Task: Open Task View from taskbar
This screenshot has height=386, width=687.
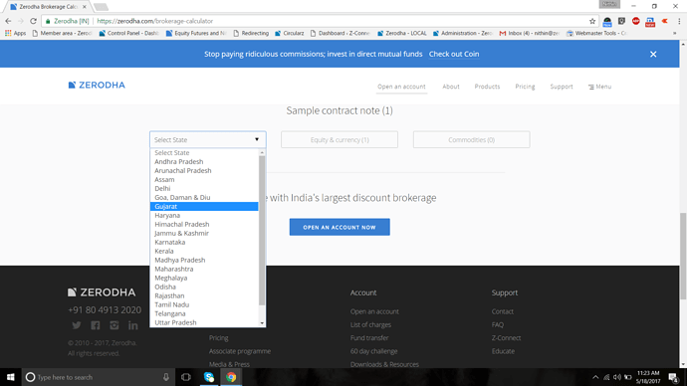Action: point(186,377)
